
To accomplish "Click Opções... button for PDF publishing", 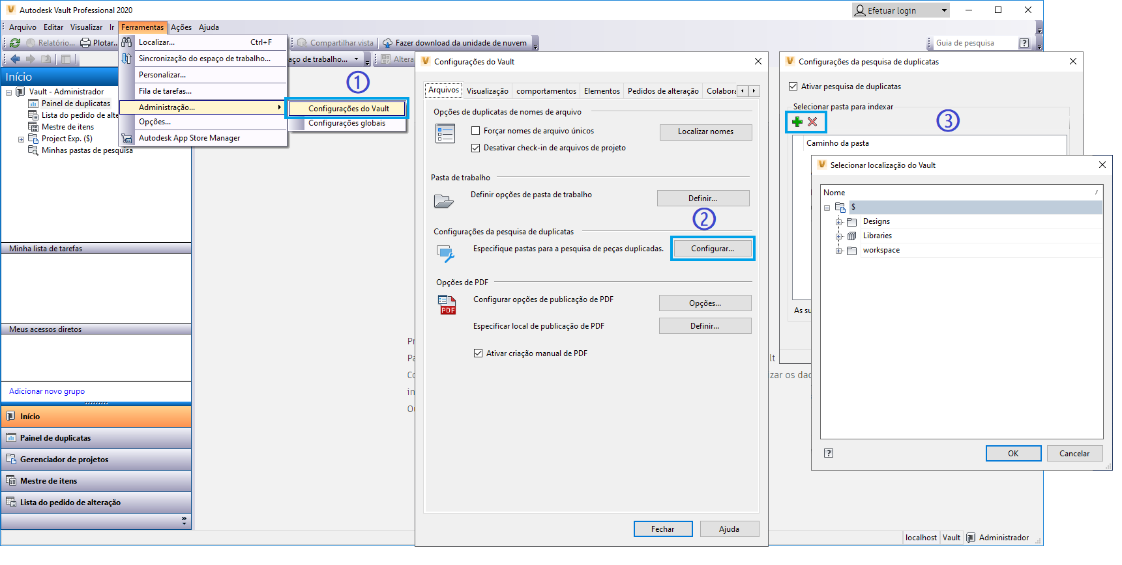I will (705, 303).
